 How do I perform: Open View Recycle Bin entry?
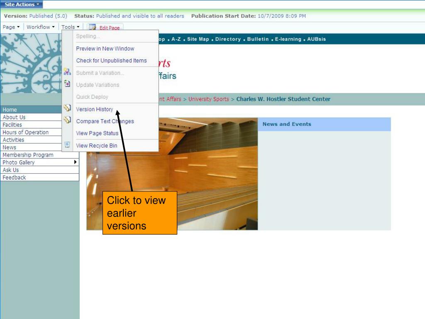pos(97,146)
